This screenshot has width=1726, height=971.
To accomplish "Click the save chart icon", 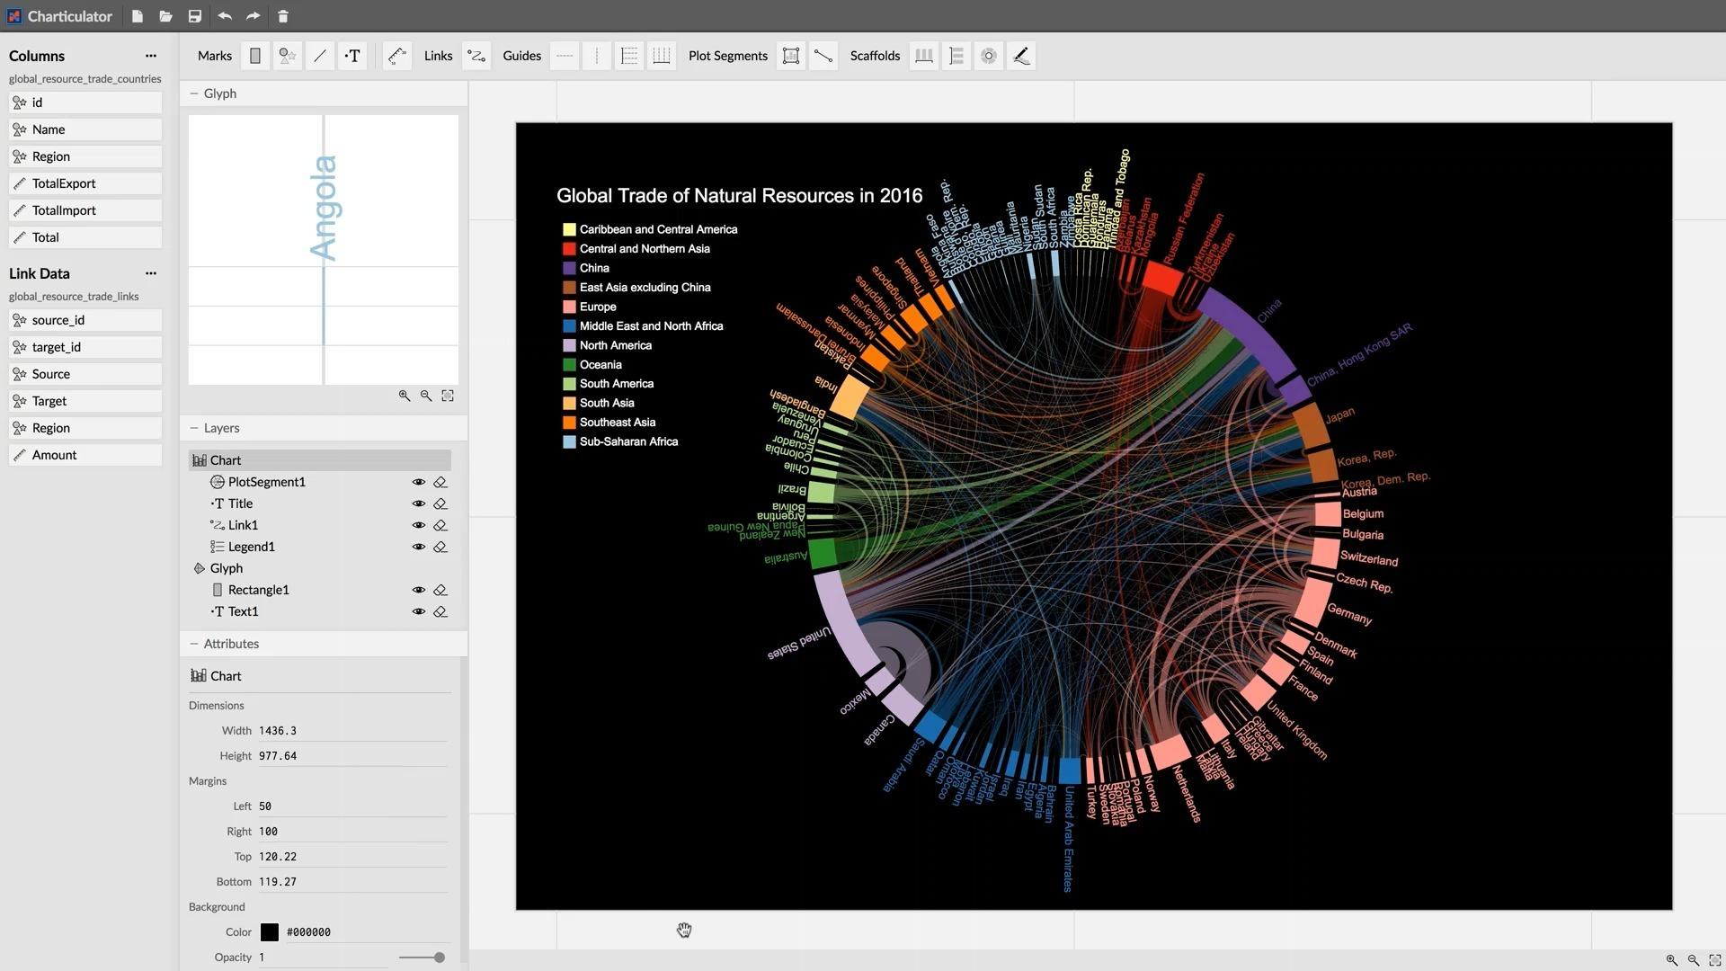I will coord(194,16).
